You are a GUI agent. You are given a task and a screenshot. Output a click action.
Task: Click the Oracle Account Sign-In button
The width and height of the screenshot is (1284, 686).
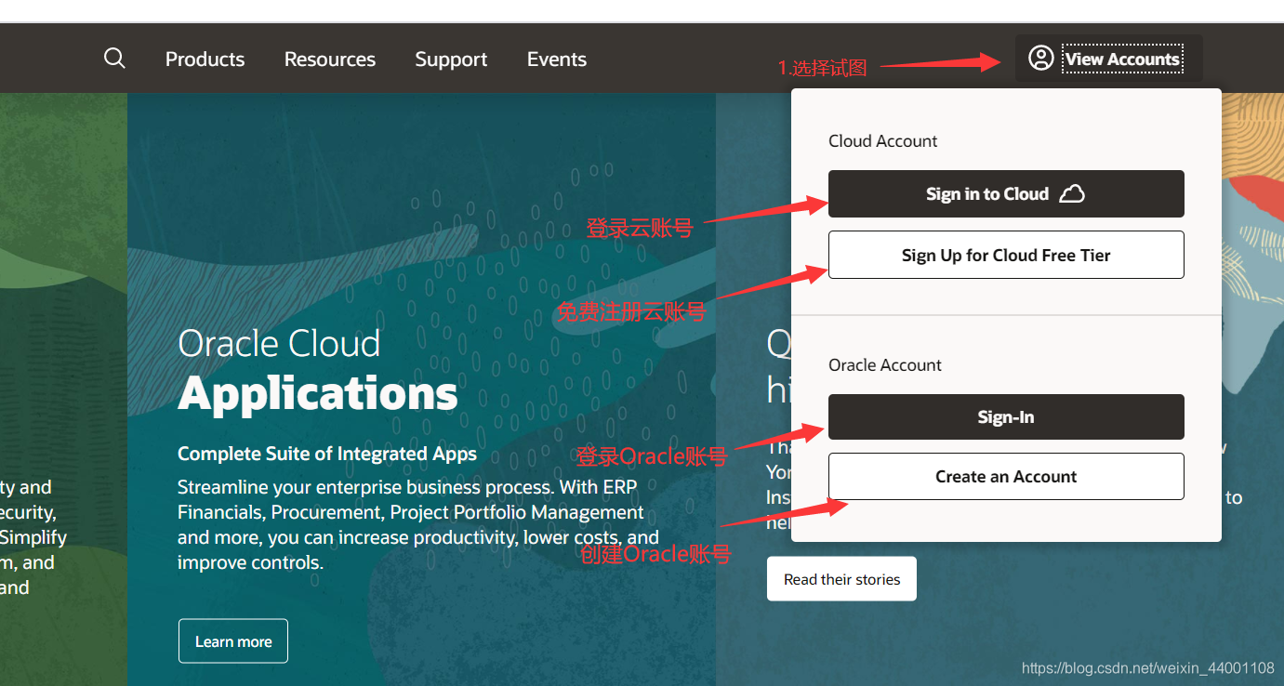tap(1006, 416)
